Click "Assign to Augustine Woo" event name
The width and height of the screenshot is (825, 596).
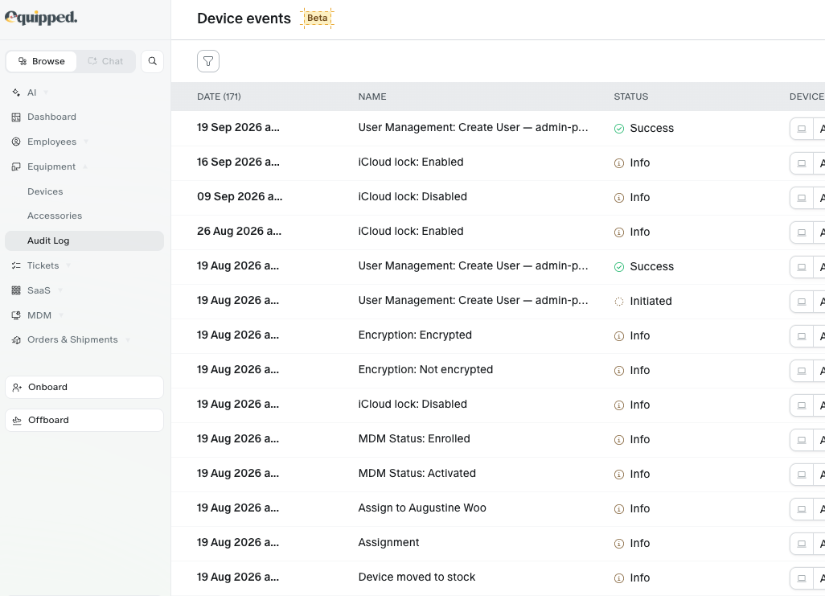(x=422, y=508)
